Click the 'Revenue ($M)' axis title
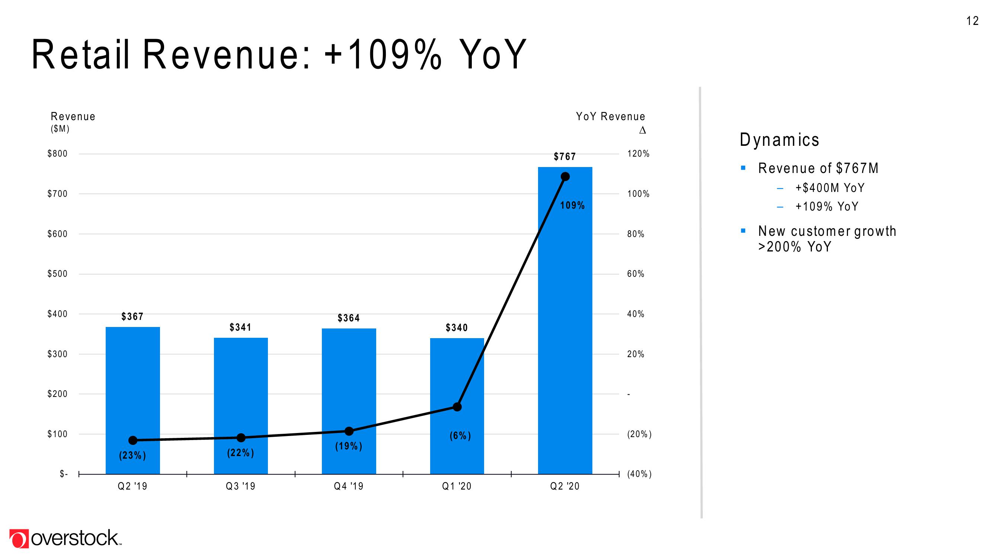The height and width of the screenshot is (558, 992). click(73, 122)
